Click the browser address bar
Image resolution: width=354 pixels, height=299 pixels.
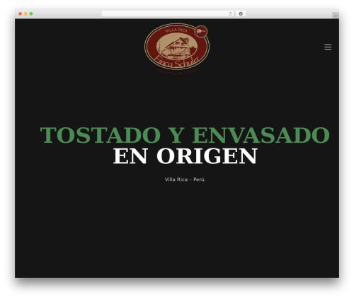click(x=168, y=13)
